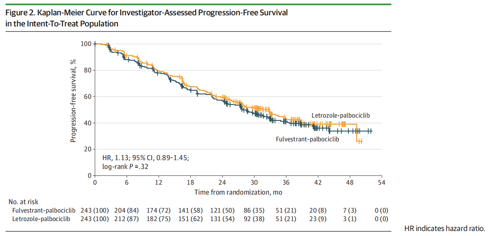Click the 100 tick label on the y-axis
This screenshot has height=236, width=494.
tap(86, 44)
